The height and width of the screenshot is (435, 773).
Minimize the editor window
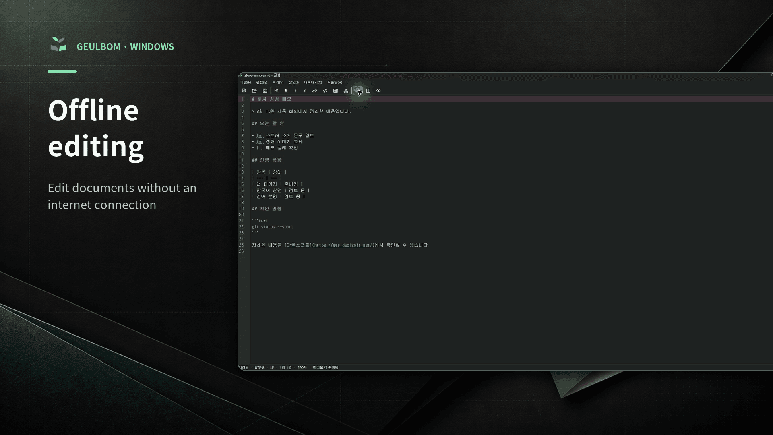tap(759, 75)
